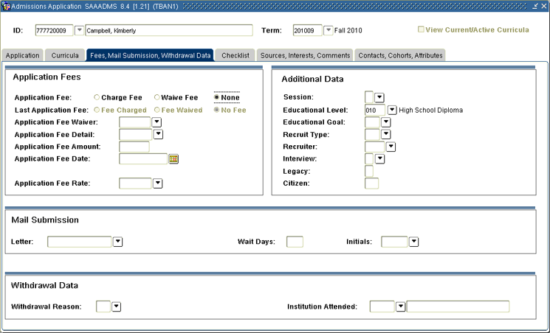Select Fees, Mail Submission, Withdrawal Data tab
The image size is (550, 333).
[x=150, y=55]
